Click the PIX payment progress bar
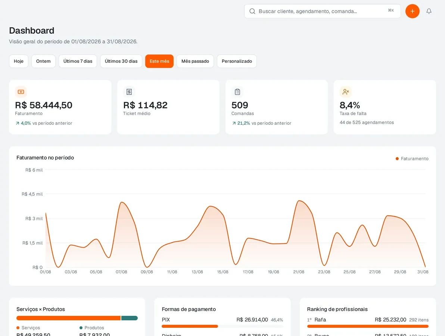 click(x=222, y=326)
